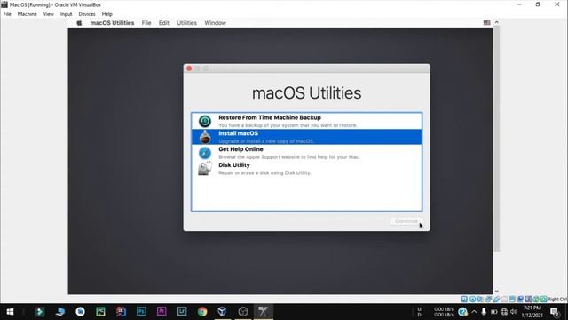Image resolution: width=568 pixels, height=320 pixels.
Task: Open VirtualBox File menu
Action: coord(7,14)
